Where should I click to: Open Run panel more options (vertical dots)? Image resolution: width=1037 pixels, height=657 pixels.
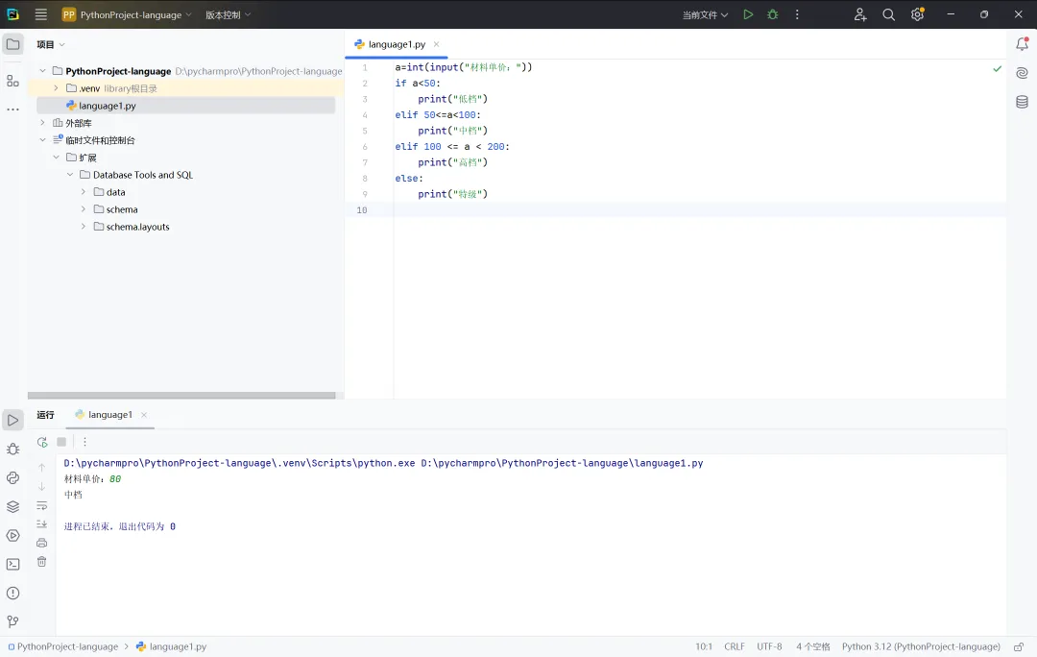tap(84, 442)
